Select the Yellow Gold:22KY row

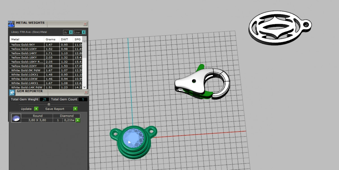[46, 66]
